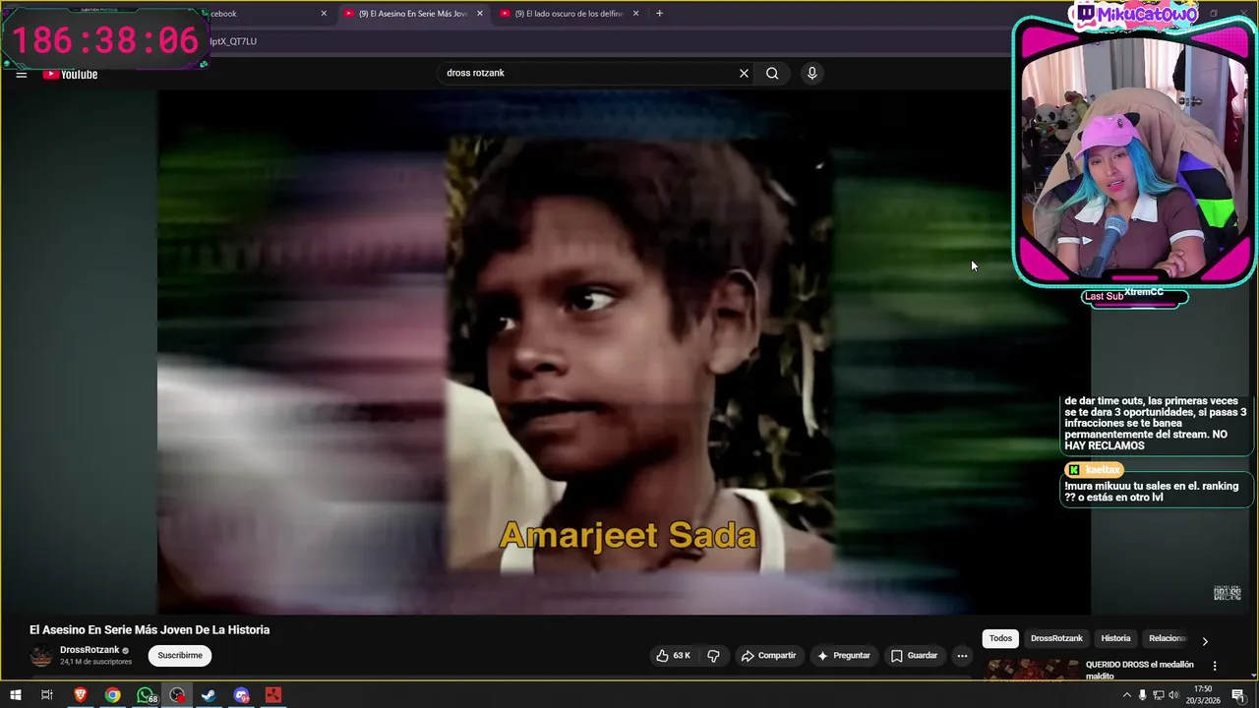This screenshot has height=708, width=1259.
Task: Open DrossRotzank channel avatar
Action: 41,656
